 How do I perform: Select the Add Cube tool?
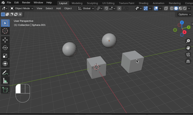point(5,90)
